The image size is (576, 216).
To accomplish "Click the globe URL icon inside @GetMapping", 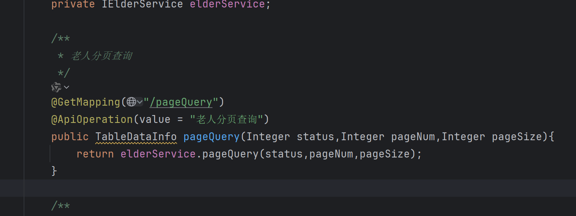I will pyautogui.click(x=131, y=102).
